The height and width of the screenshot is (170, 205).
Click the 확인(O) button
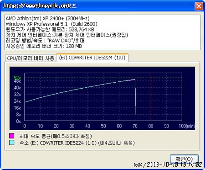(x=184, y=159)
